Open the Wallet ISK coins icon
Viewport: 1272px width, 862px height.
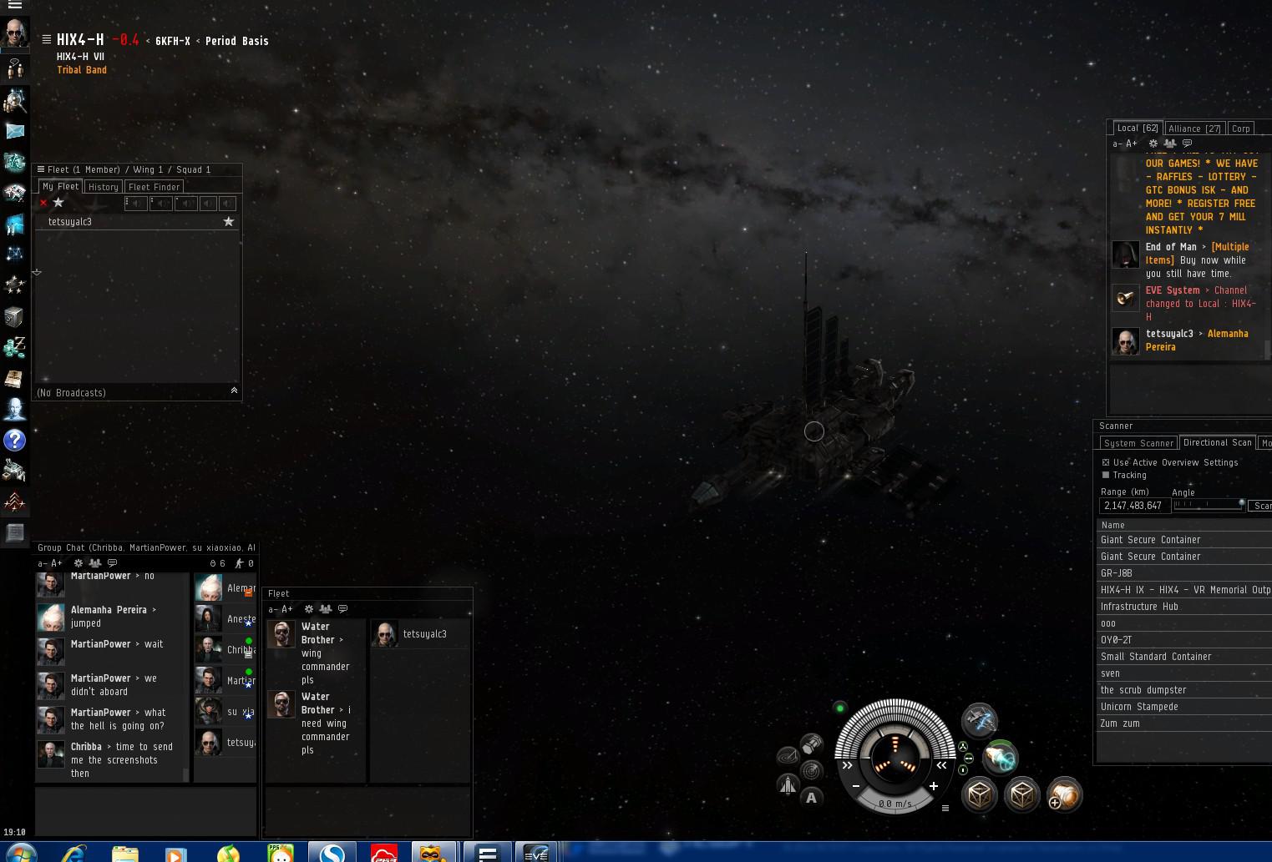pyautogui.click(x=15, y=347)
